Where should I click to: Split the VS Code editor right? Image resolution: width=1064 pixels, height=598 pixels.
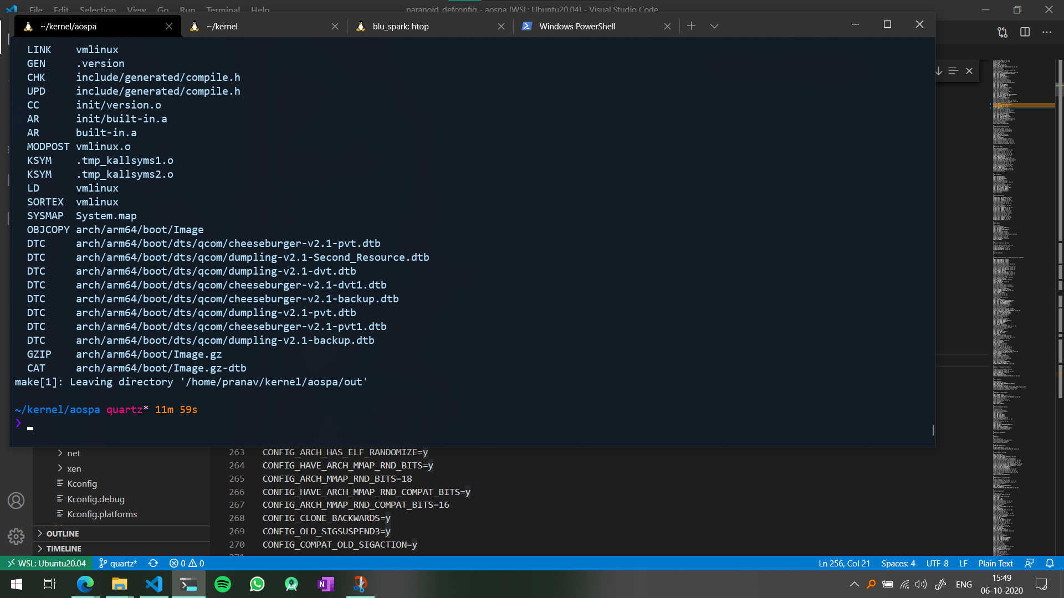pyautogui.click(x=1025, y=32)
